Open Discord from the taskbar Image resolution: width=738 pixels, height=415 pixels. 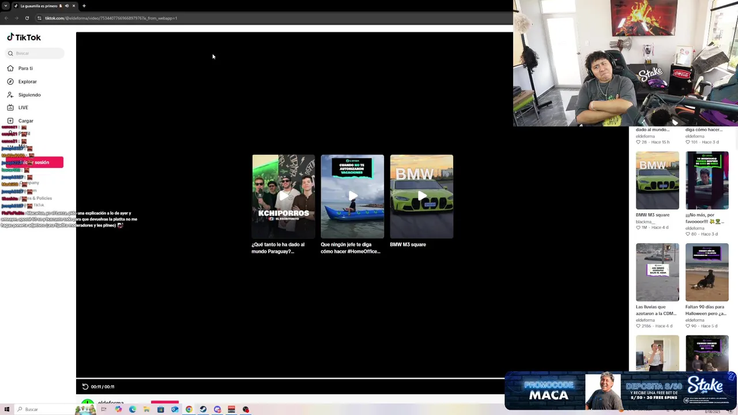(x=217, y=409)
